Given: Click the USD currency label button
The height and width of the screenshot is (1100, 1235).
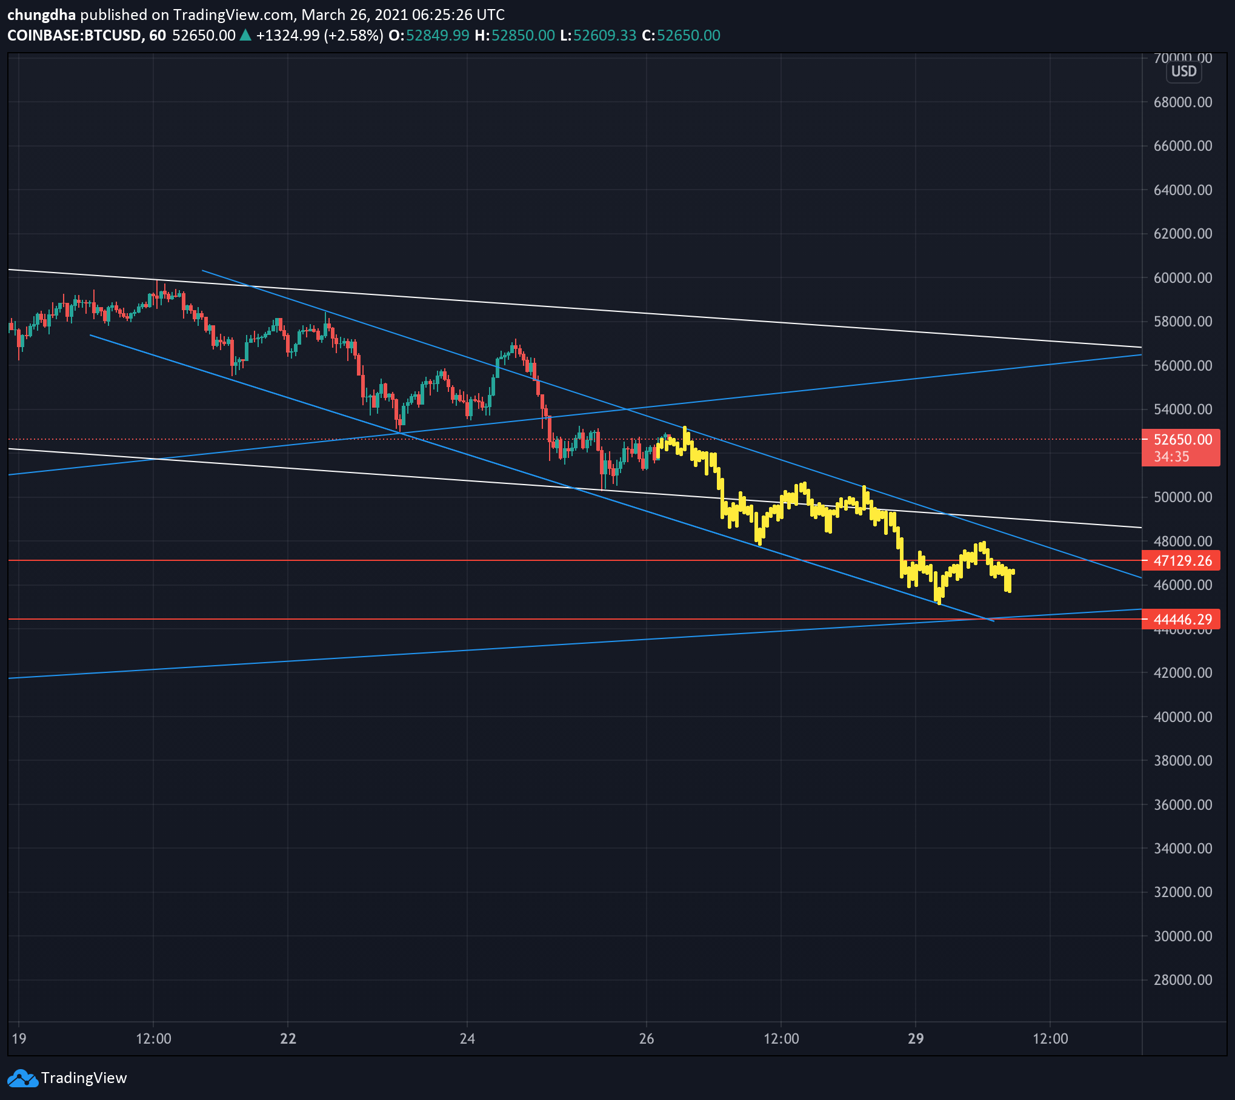Looking at the screenshot, I should (1183, 71).
